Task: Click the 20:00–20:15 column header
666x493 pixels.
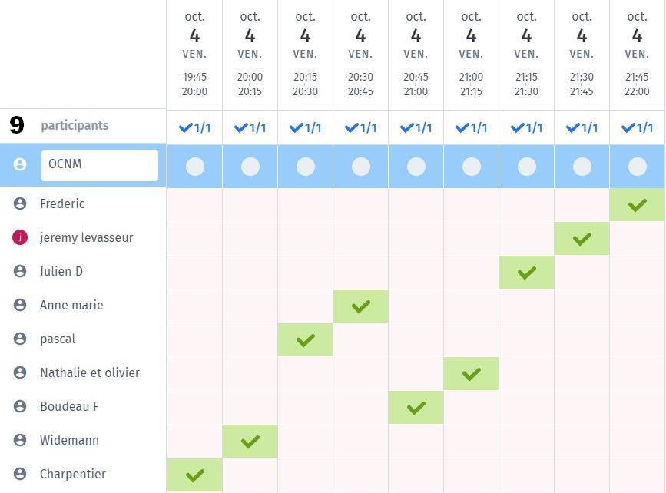Action: [x=250, y=54]
